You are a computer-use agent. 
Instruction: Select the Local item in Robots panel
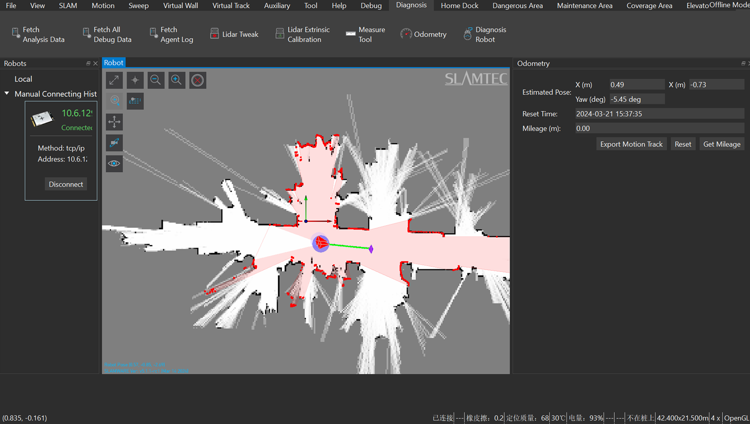coord(23,79)
